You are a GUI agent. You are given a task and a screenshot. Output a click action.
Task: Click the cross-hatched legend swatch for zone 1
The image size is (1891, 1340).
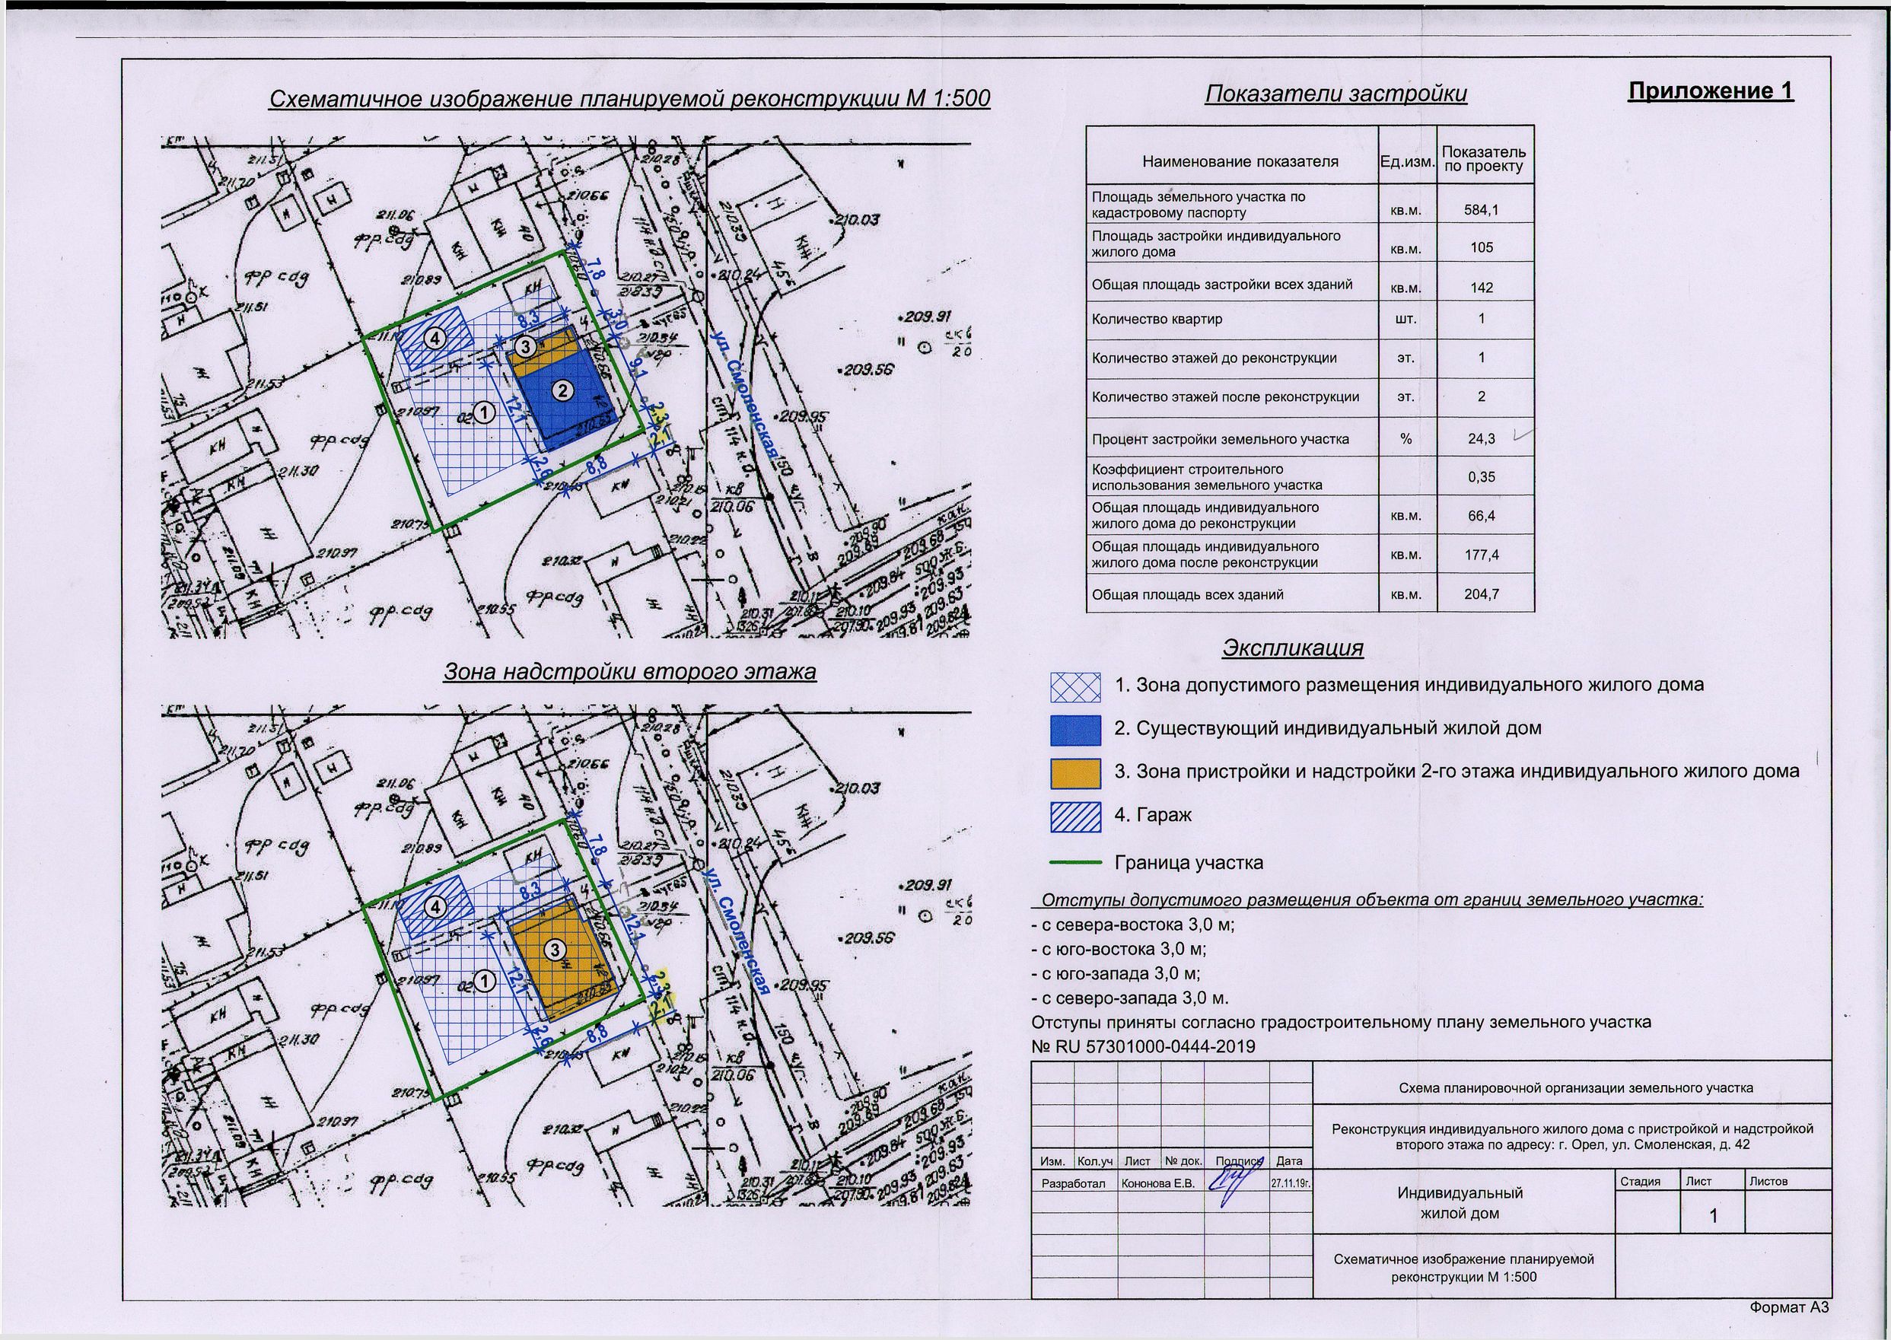coord(1075,687)
